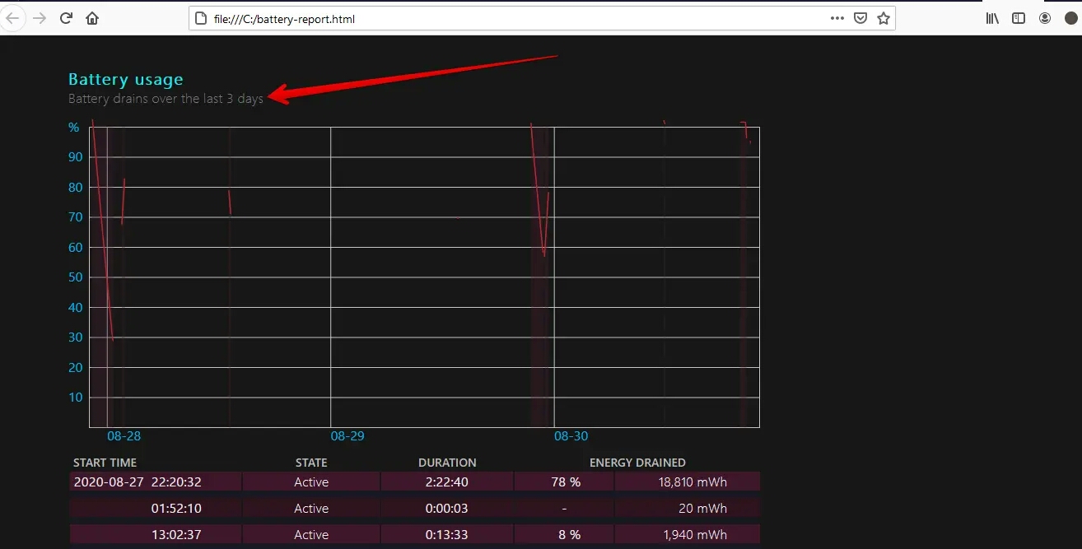The width and height of the screenshot is (1082, 549).
Task: Open page actions three-dot menu
Action: click(837, 18)
